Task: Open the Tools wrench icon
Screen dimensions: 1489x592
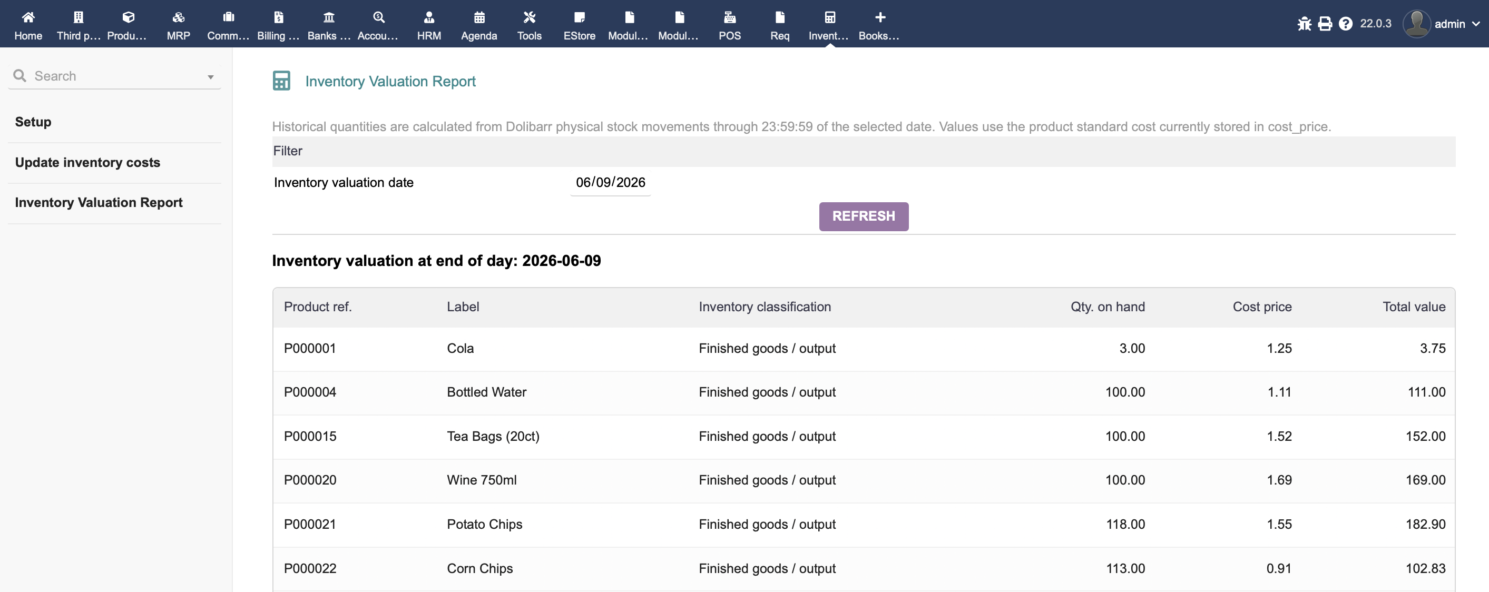Action: [530, 17]
